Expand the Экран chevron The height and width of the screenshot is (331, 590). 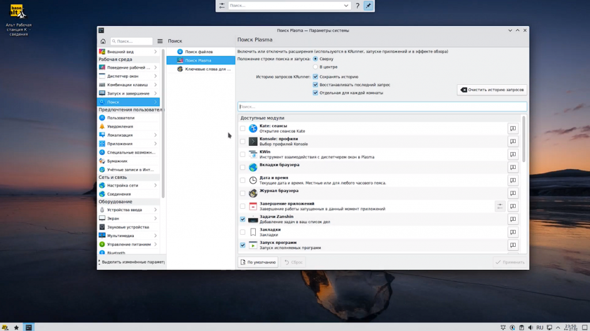156,219
